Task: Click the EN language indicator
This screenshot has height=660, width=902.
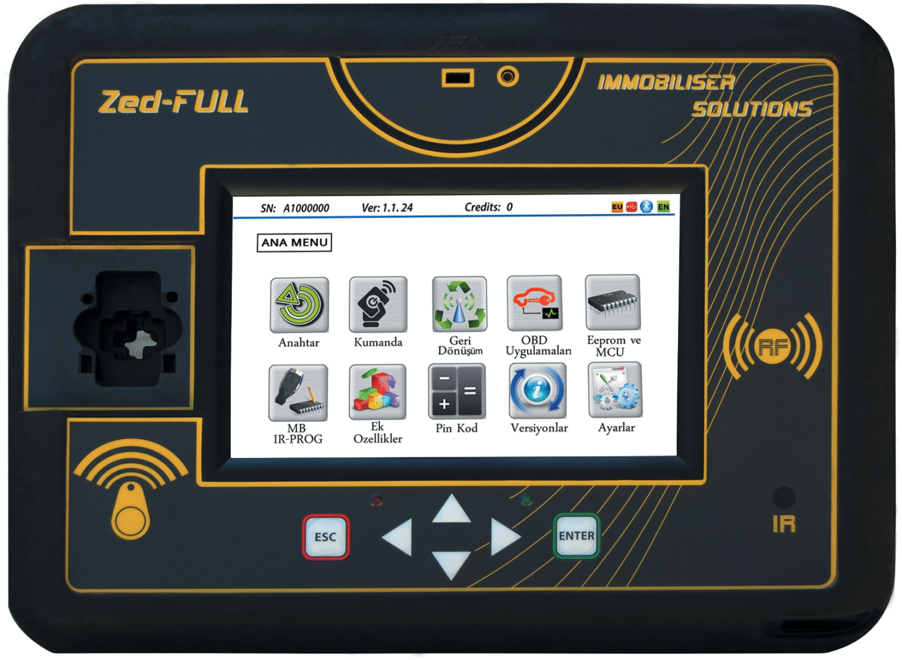Action: [x=663, y=207]
